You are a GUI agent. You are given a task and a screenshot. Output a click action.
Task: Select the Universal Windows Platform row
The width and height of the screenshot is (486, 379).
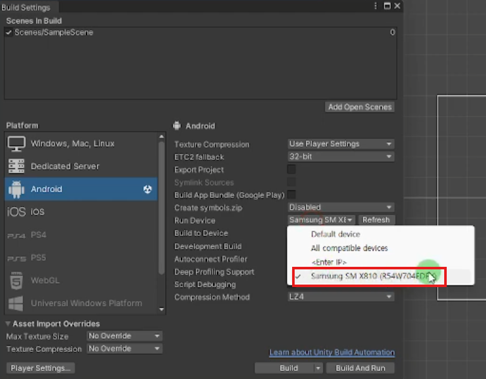(x=81, y=304)
